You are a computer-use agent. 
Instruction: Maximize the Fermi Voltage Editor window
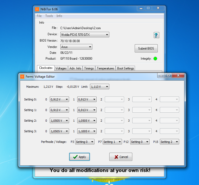coord(168,76)
